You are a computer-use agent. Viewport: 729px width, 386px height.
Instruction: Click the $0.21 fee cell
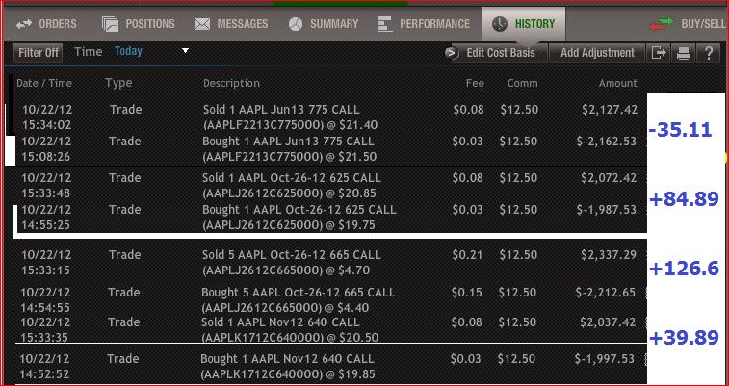tap(467, 254)
